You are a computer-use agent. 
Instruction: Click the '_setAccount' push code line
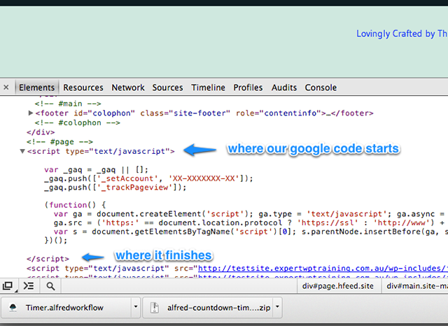point(148,178)
